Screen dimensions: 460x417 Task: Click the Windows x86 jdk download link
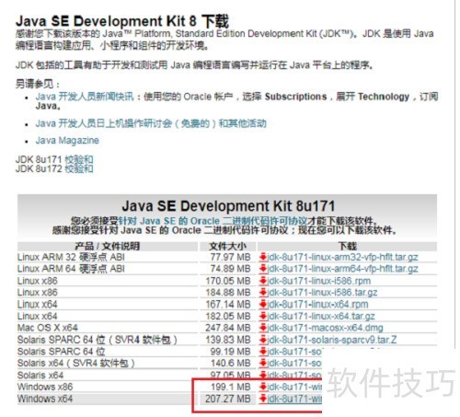[294, 387]
